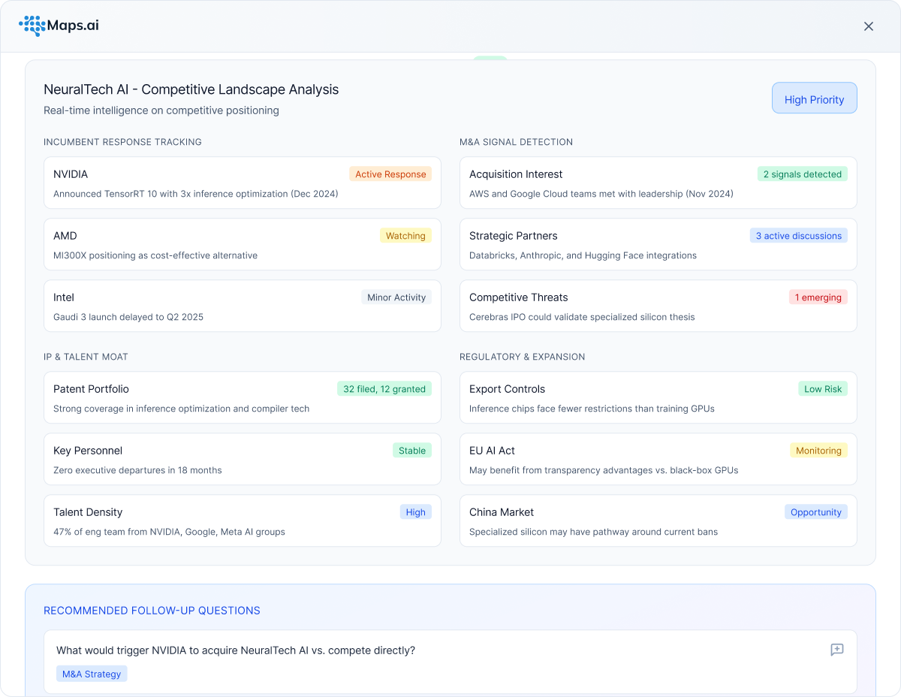
Task: Open the Strategic Partners card
Action: [x=658, y=245]
